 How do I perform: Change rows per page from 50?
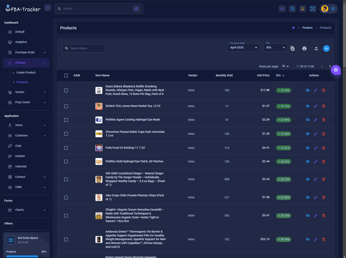point(285,66)
